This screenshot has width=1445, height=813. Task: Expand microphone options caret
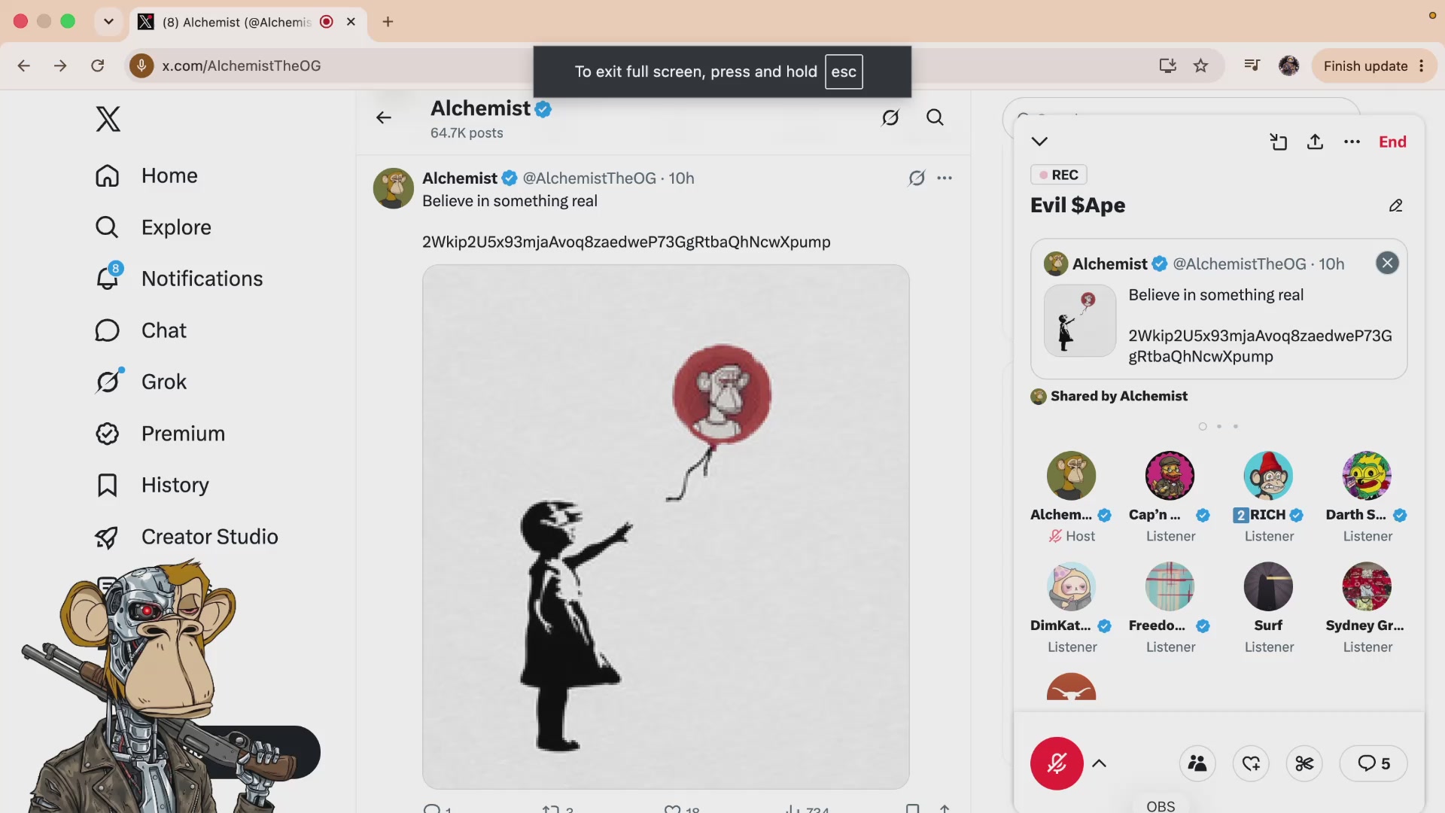pos(1099,763)
